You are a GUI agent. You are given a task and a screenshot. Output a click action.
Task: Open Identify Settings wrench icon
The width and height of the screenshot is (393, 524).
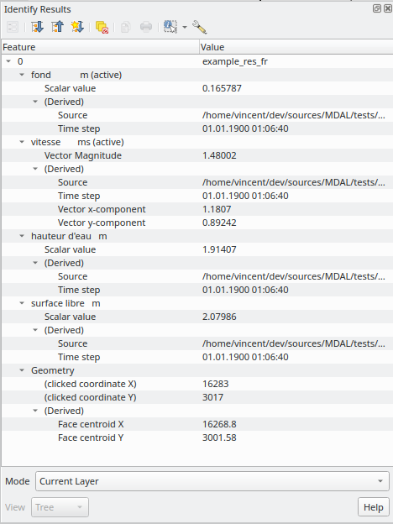(200, 27)
